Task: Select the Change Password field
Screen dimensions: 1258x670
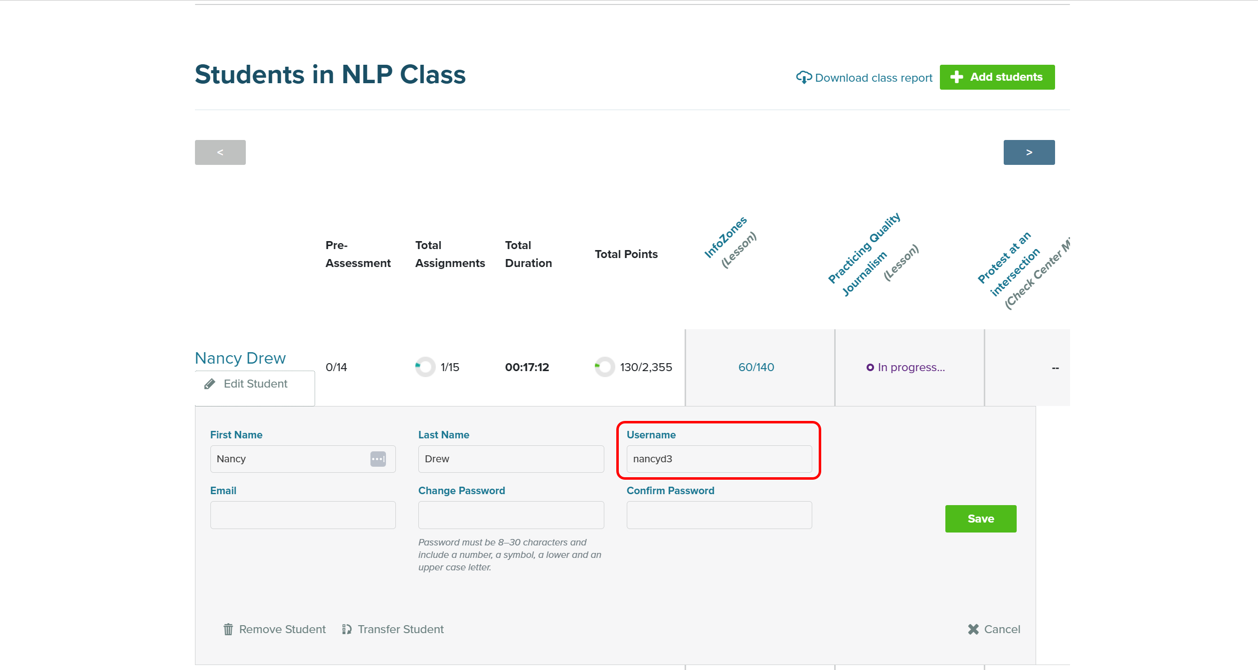Action: click(x=511, y=515)
